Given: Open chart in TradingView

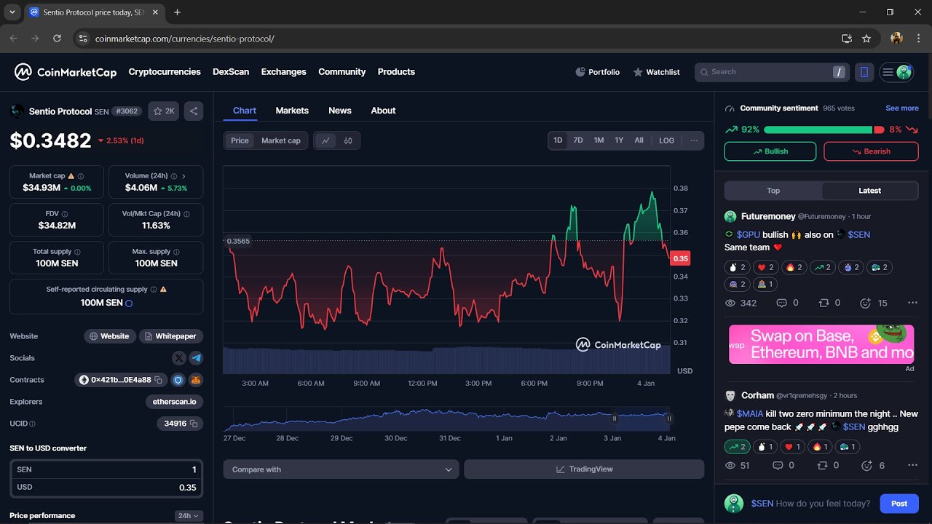Looking at the screenshot, I should [584, 469].
